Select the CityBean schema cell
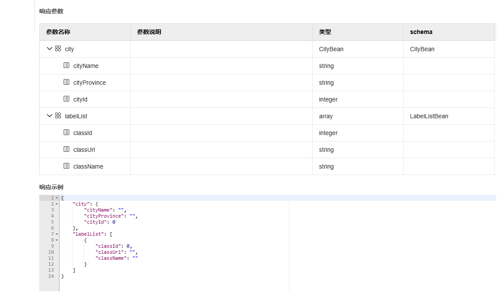The width and height of the screenshot is (498, 295). click(422, 49)
